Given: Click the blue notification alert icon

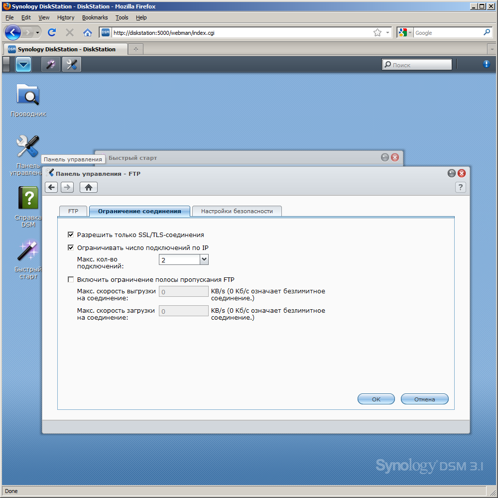Looking at the screenshot, I should [x=486, y=64].
